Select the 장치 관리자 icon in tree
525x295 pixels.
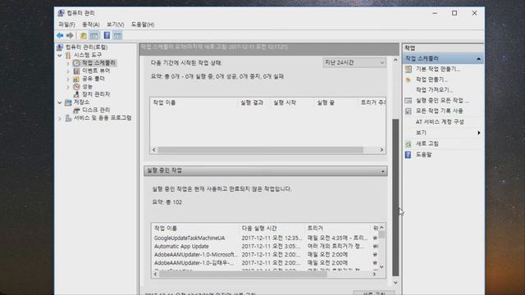pos(76,94)
